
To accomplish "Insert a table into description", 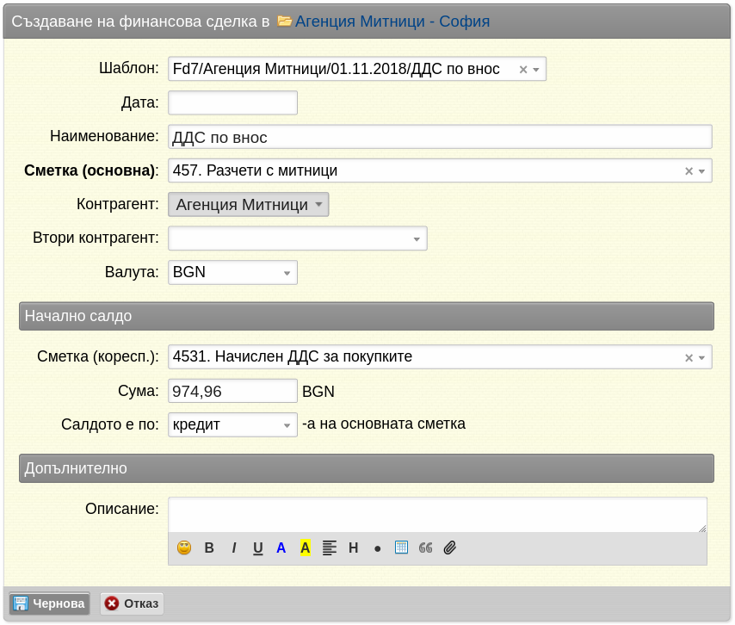I will tap(401, 548).
